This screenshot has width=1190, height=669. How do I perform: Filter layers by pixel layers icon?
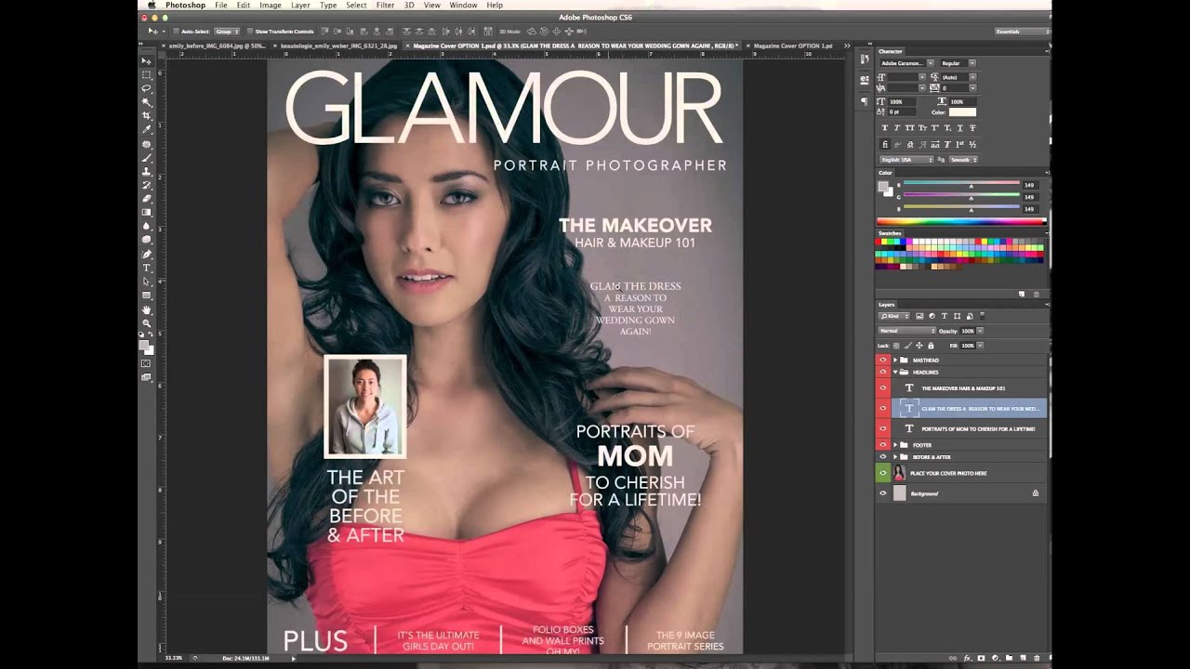pos(919,316)
